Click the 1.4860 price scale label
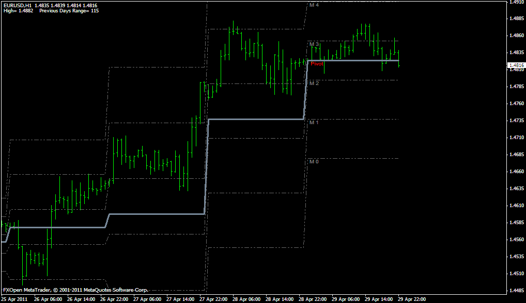 [517, 36]
